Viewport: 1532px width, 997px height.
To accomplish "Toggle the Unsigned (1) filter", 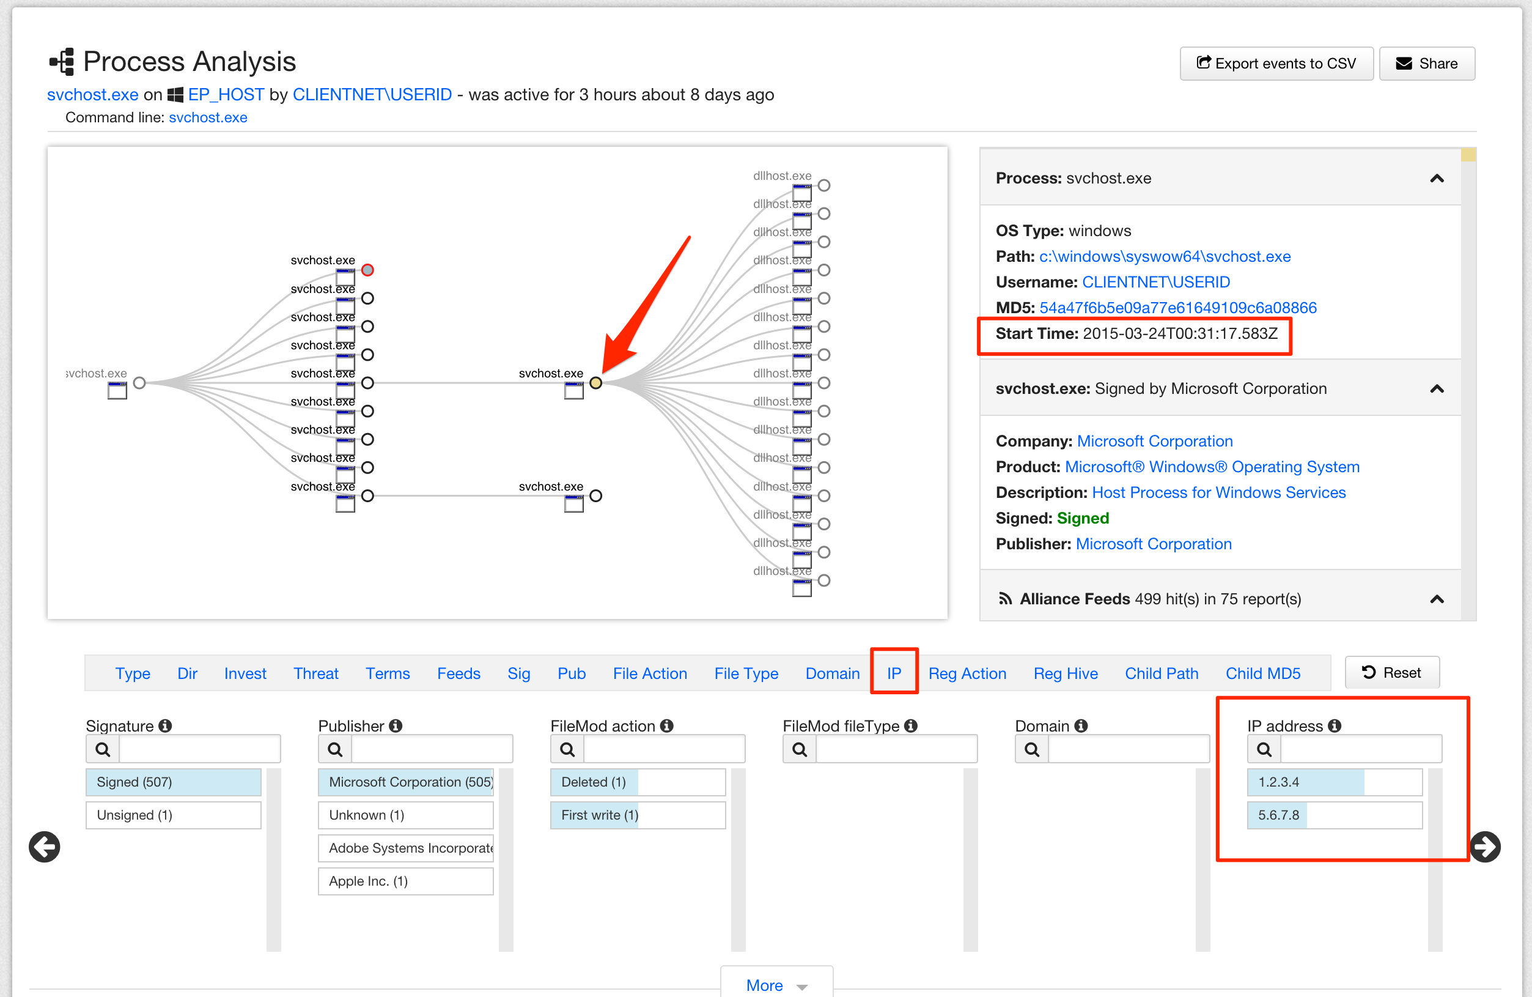I will (x=173, y=815).
